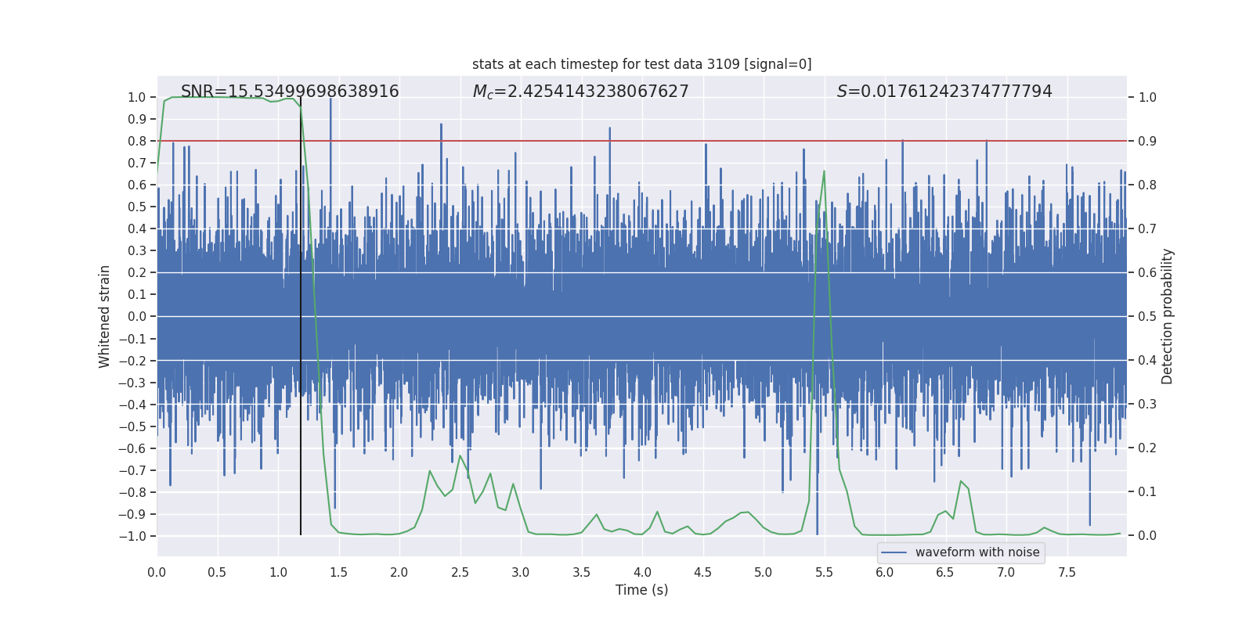Click the 'waveform with noise' legend text

[977, 552]
